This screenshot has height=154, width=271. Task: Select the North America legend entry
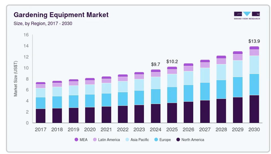coord(178,140)
